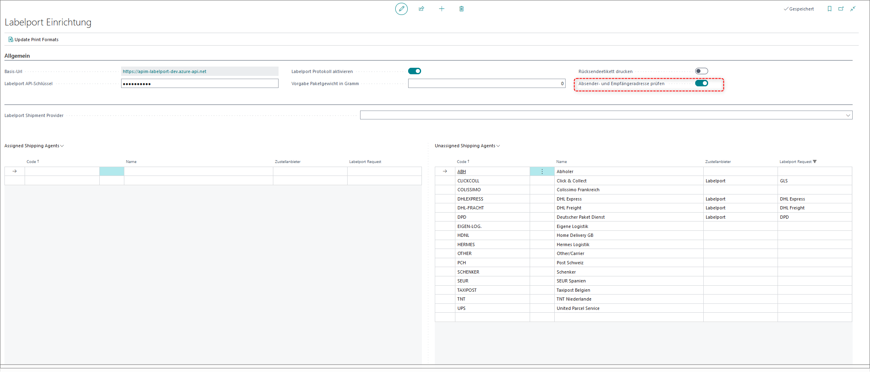Select the PCH code cell

pos(493,263)
